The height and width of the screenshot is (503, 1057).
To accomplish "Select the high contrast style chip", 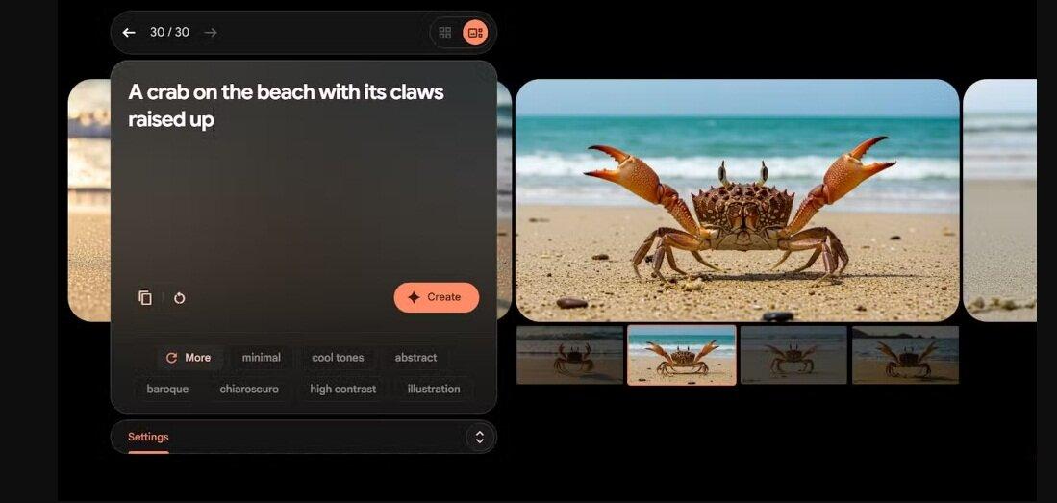I will [342, 390].
